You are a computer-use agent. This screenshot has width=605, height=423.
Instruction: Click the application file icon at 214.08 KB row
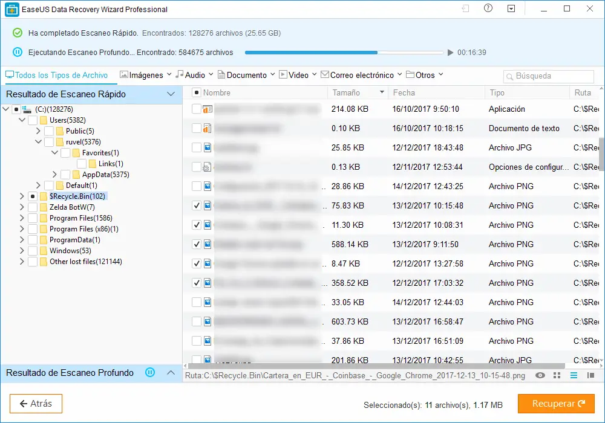pyautogui.click(x=208, y=109)
